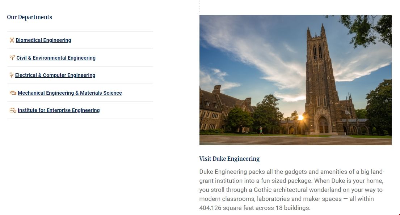
Task: Click the briefcase icon for Enterprise Engineering
Action: pyautogui.click(x=13, y=110)
